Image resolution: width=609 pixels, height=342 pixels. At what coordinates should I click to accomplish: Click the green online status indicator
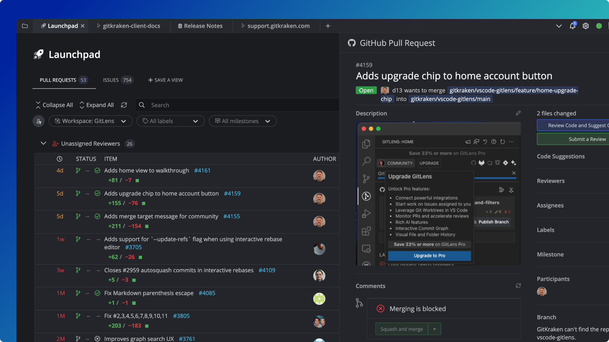[599, 26]
